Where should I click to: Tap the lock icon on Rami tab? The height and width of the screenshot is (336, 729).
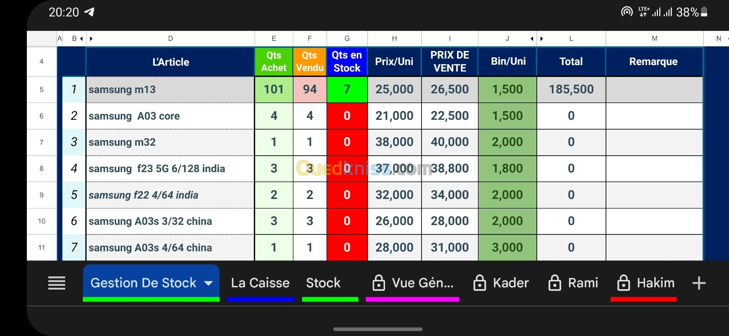pos(554,283)
